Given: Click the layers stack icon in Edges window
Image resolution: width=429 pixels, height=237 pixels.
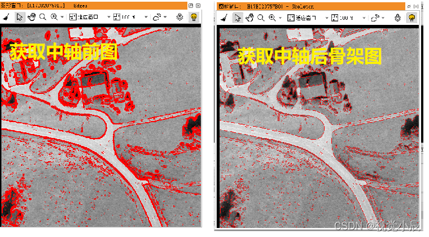Looking at the screenshot, I should [180, 17].
